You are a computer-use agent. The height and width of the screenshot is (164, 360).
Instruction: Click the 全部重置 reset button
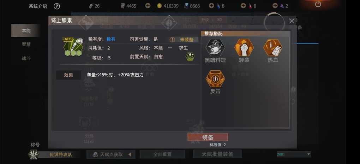162,154
